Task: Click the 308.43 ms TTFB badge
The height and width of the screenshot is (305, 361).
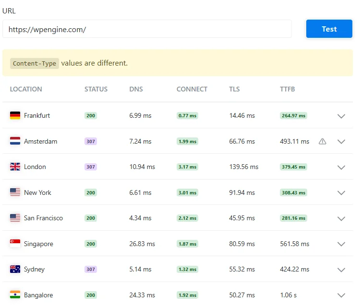Action: (x=293, y=192)
